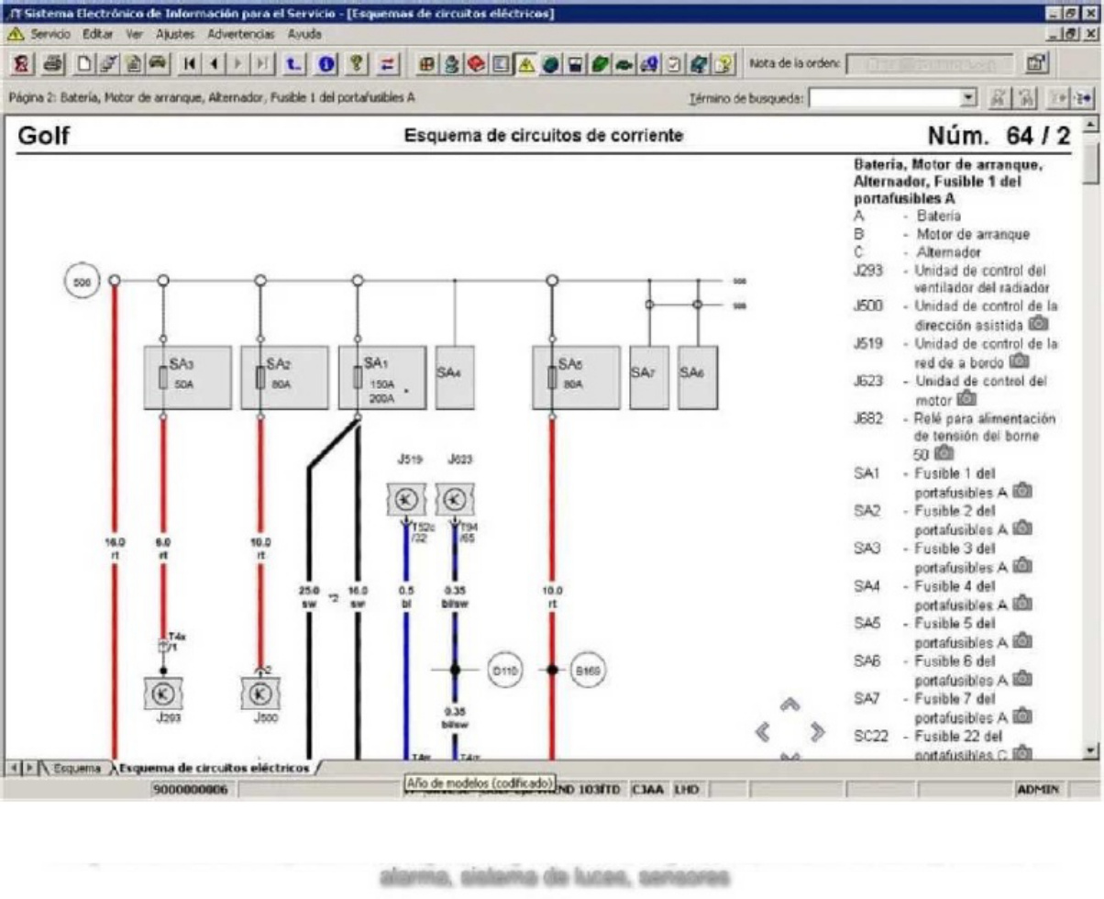Screen dimensions: 1104x899
Task: Go to the previous page arrow
Action: tap(214, 63)
